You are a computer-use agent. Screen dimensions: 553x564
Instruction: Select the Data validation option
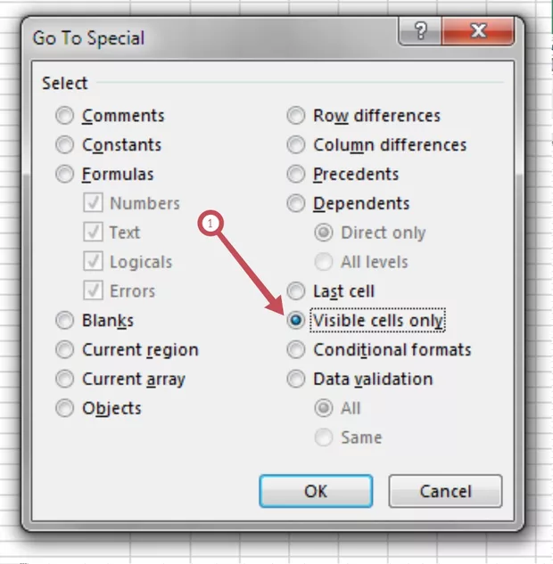(x=296, y=380)
